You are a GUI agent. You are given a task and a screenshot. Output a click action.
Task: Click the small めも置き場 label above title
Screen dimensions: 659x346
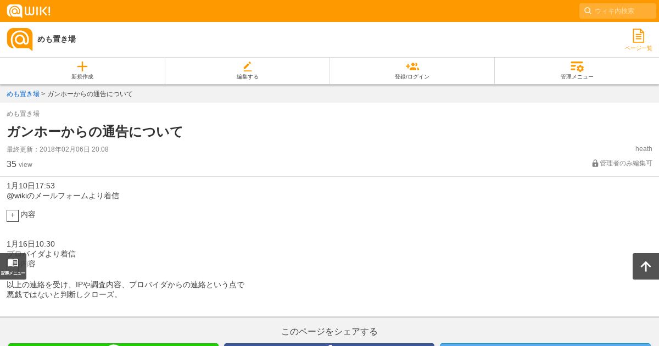point(23,114)
